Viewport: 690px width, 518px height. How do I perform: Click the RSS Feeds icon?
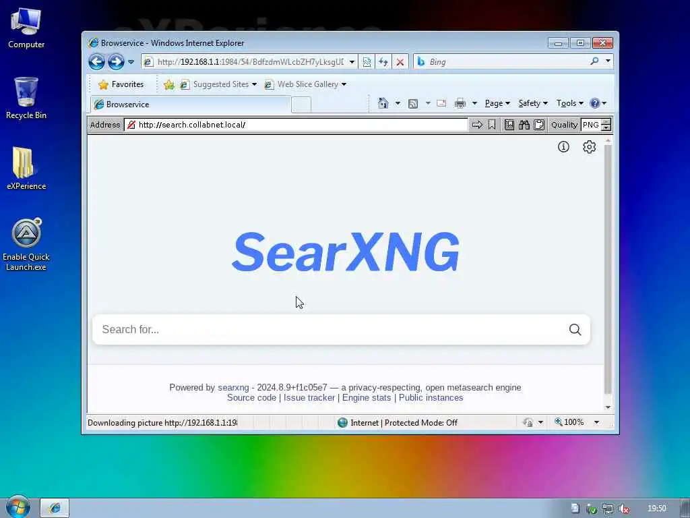(413, 103)
